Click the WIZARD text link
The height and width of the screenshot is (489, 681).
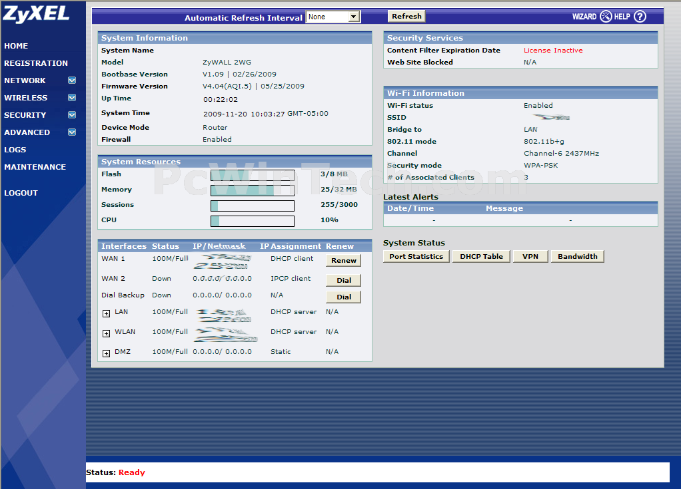[584, 17]
